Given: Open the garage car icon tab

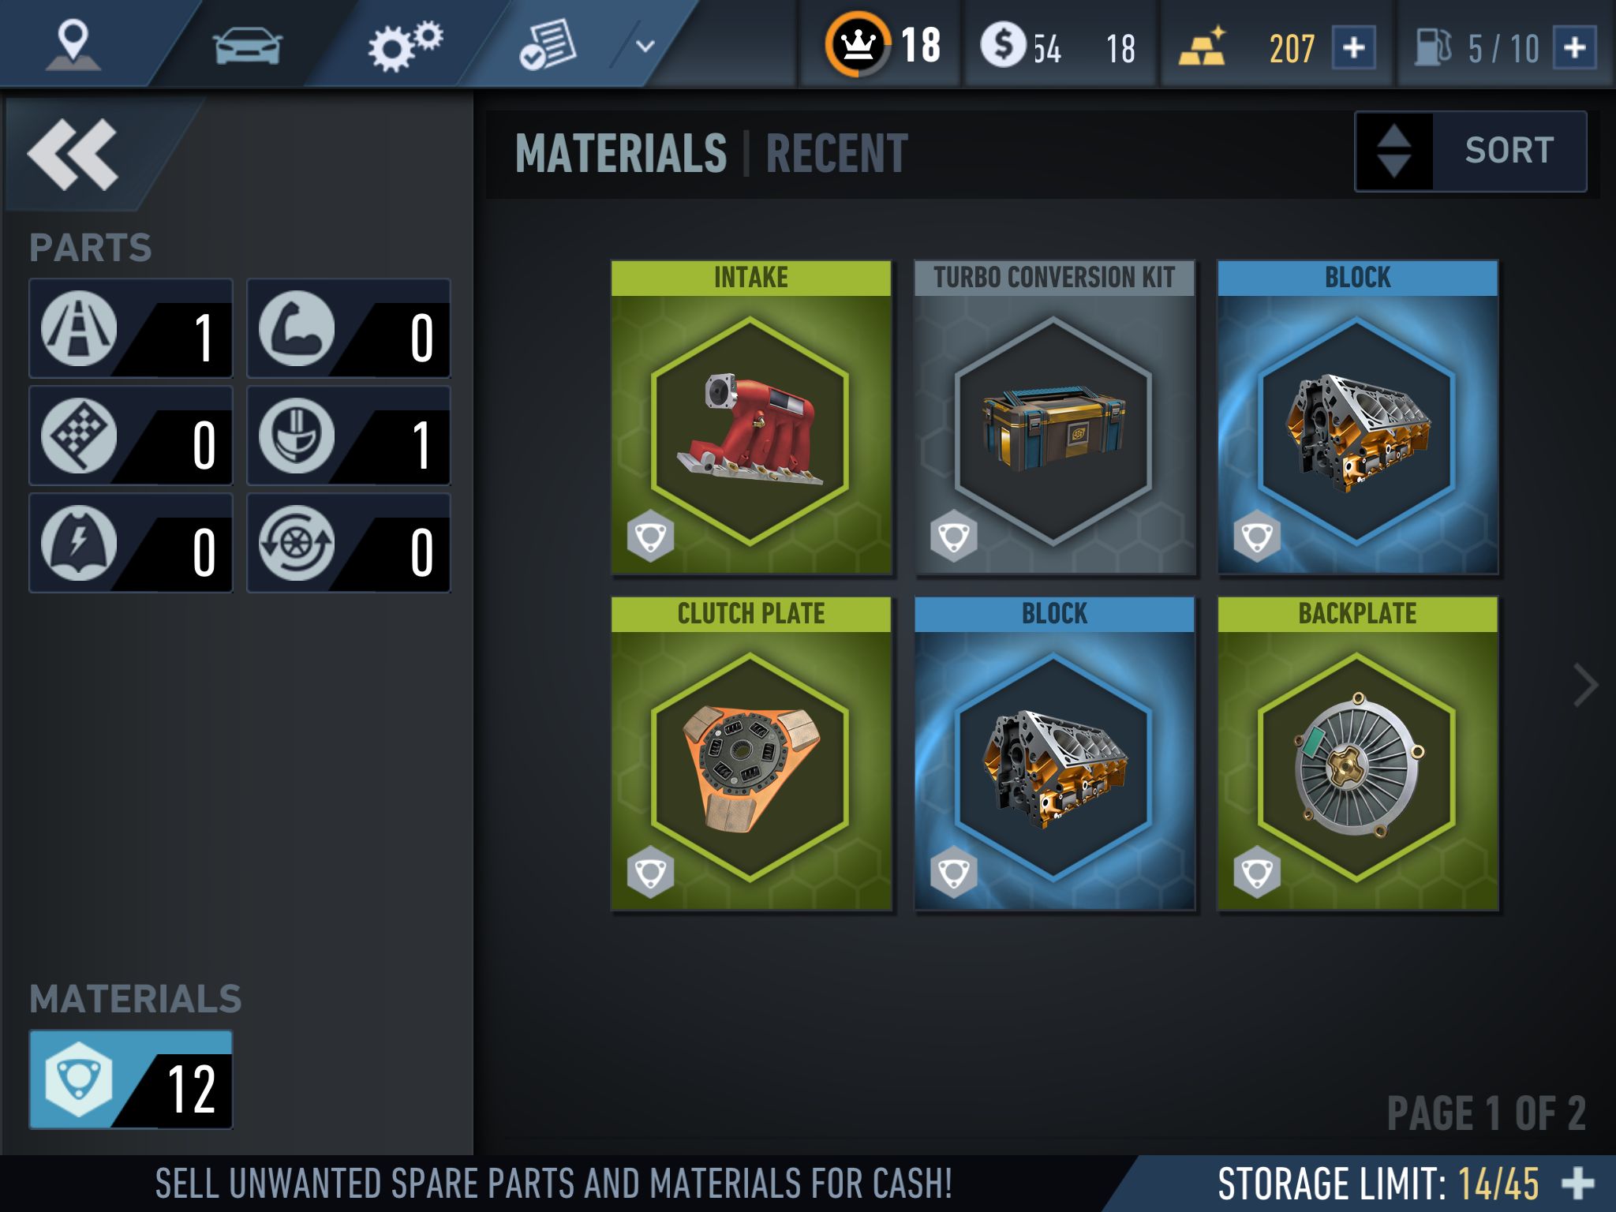Looking at the screenshot, I should point(247,45).
